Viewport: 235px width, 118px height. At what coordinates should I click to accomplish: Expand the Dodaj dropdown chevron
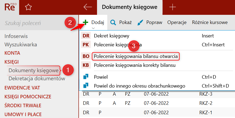[93, 28]
